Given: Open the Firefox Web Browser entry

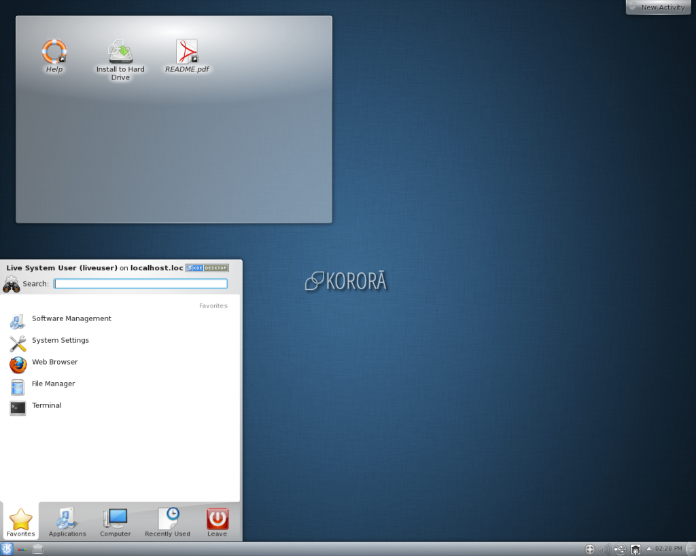Looking at the screenshot, I should coord(54,363).
